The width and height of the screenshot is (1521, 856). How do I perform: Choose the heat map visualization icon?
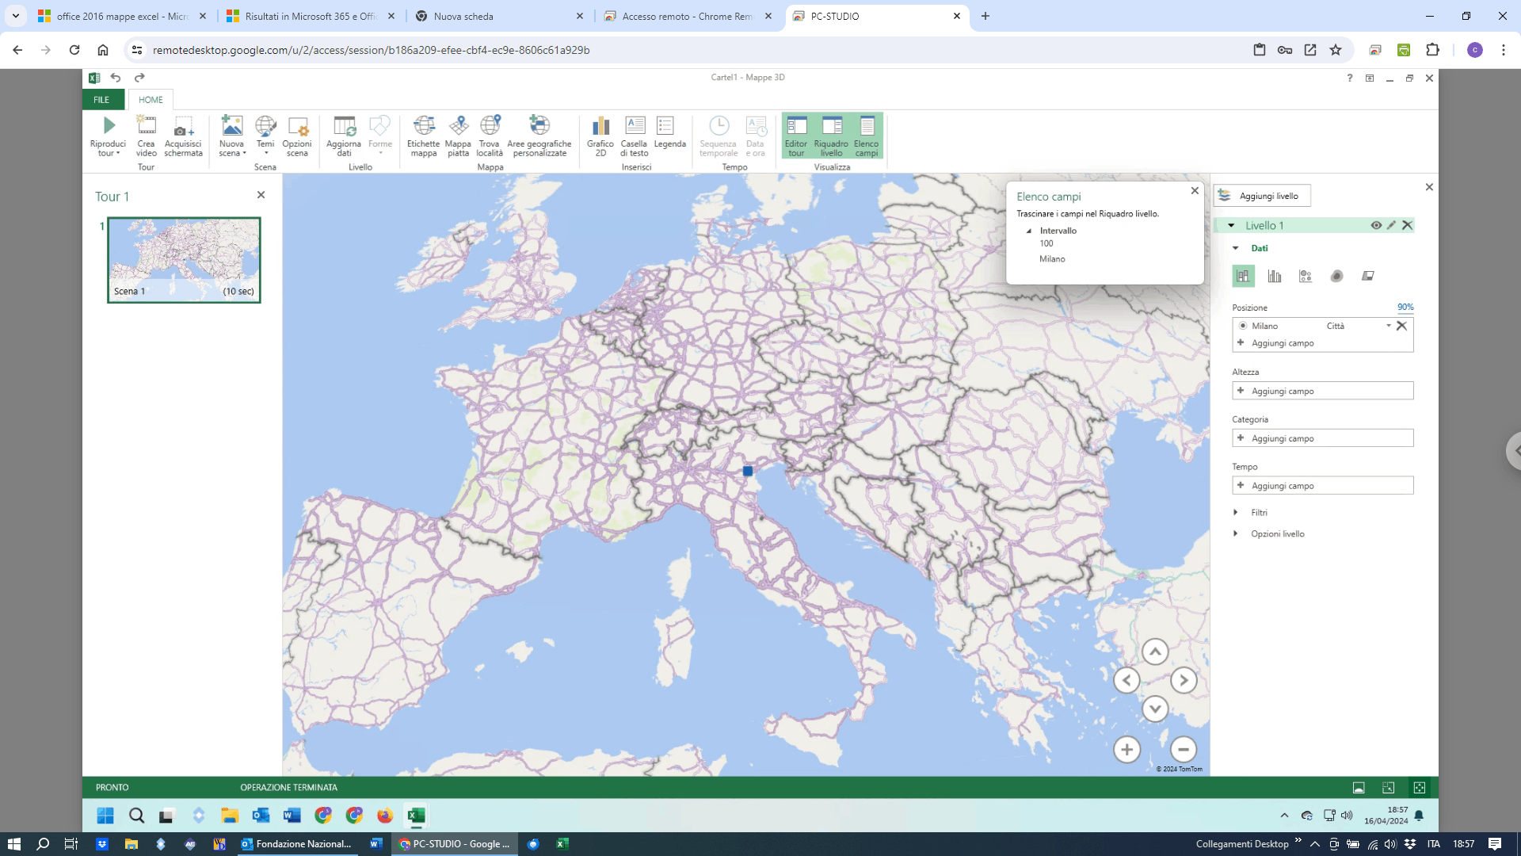point(1337,276)
